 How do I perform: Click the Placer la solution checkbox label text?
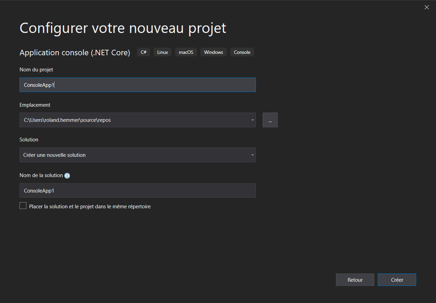coord(90,207)
